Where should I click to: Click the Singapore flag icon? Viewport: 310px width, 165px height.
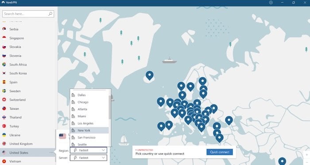point(4,38)
